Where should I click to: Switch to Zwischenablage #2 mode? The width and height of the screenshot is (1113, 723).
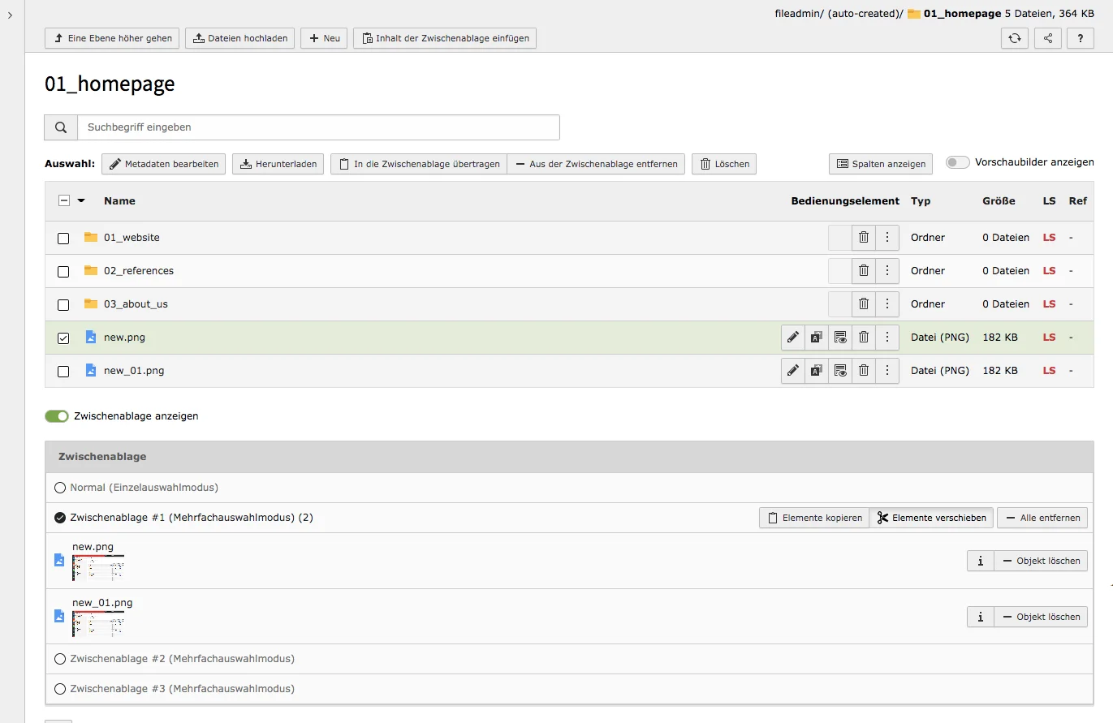(59, 658)
